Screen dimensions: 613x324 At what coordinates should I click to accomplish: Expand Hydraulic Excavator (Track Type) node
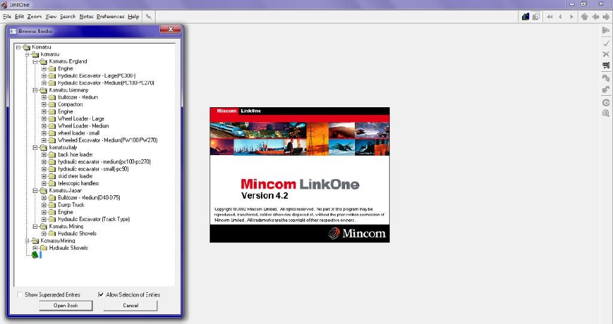(44, 220)
